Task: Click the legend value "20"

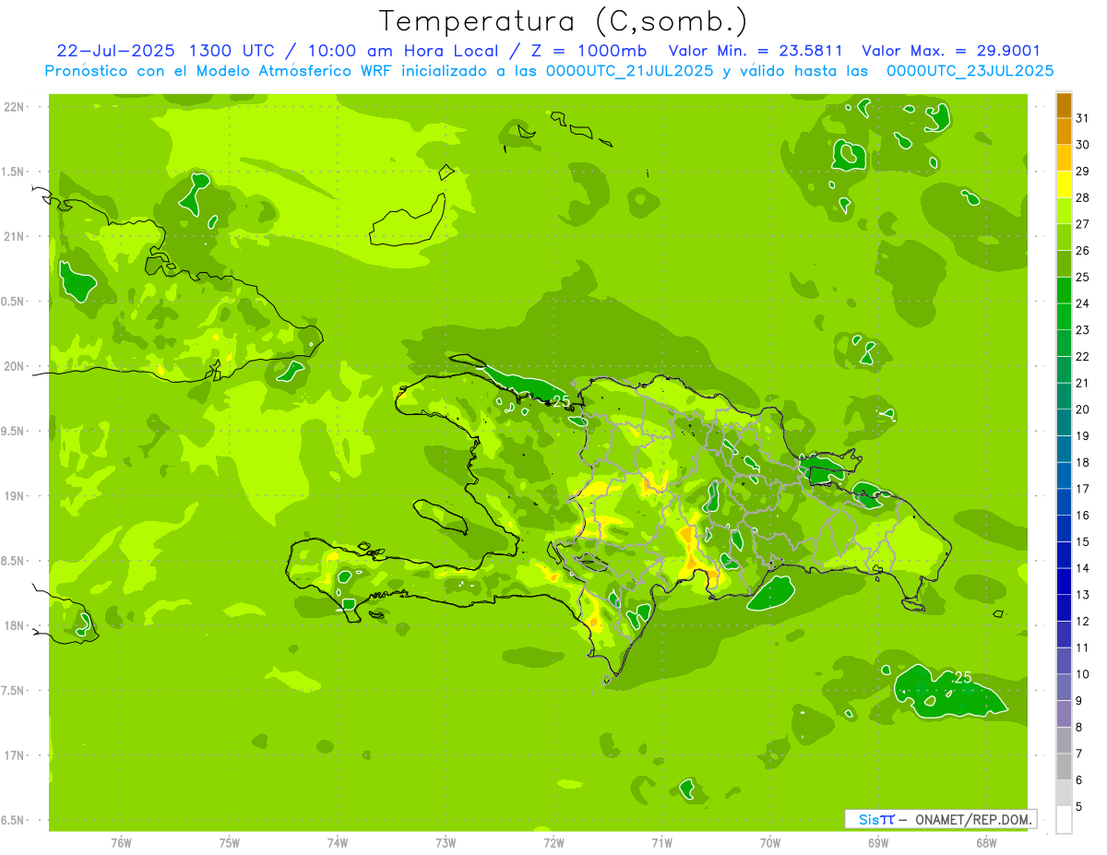Action: pos(1083,410)
